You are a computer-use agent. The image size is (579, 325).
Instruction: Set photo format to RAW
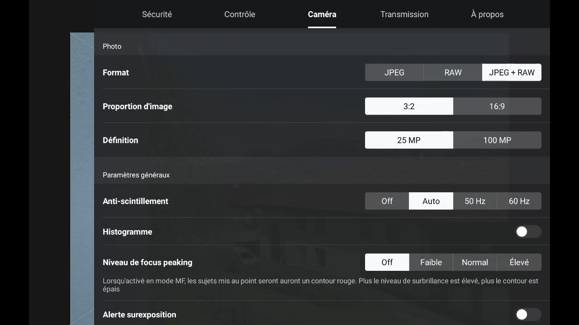coord(453,72)
